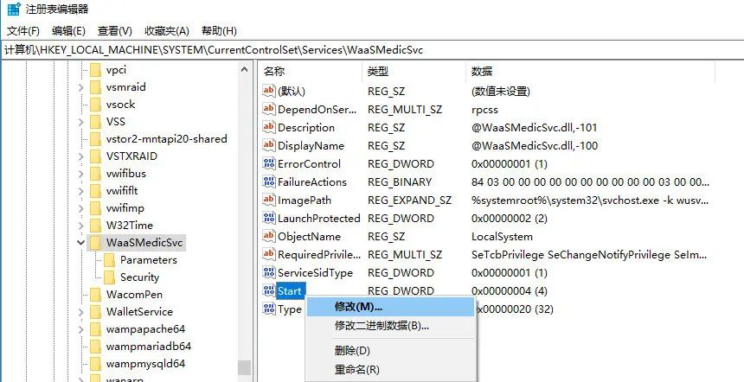Select the WalletService key label
The image size is (744, 382).
pos(139,312)
